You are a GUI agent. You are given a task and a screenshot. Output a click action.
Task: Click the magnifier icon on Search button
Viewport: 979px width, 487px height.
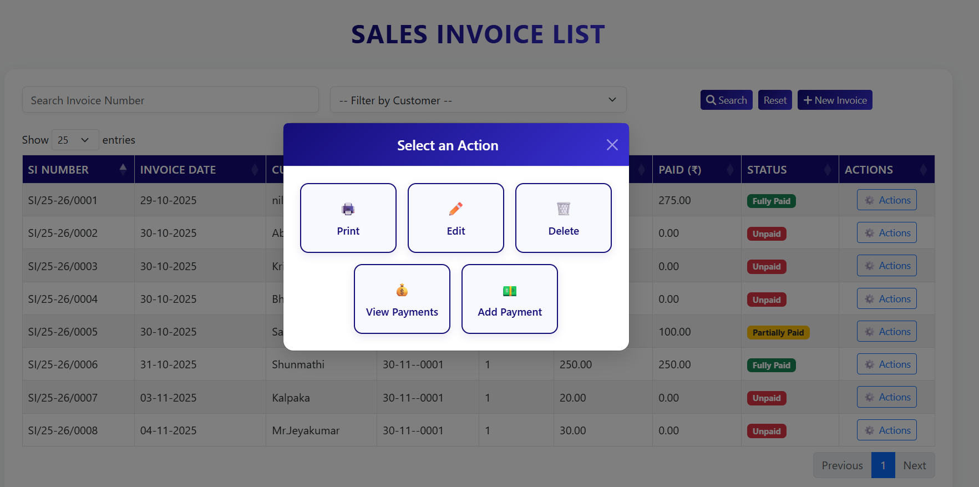point(711,100)
